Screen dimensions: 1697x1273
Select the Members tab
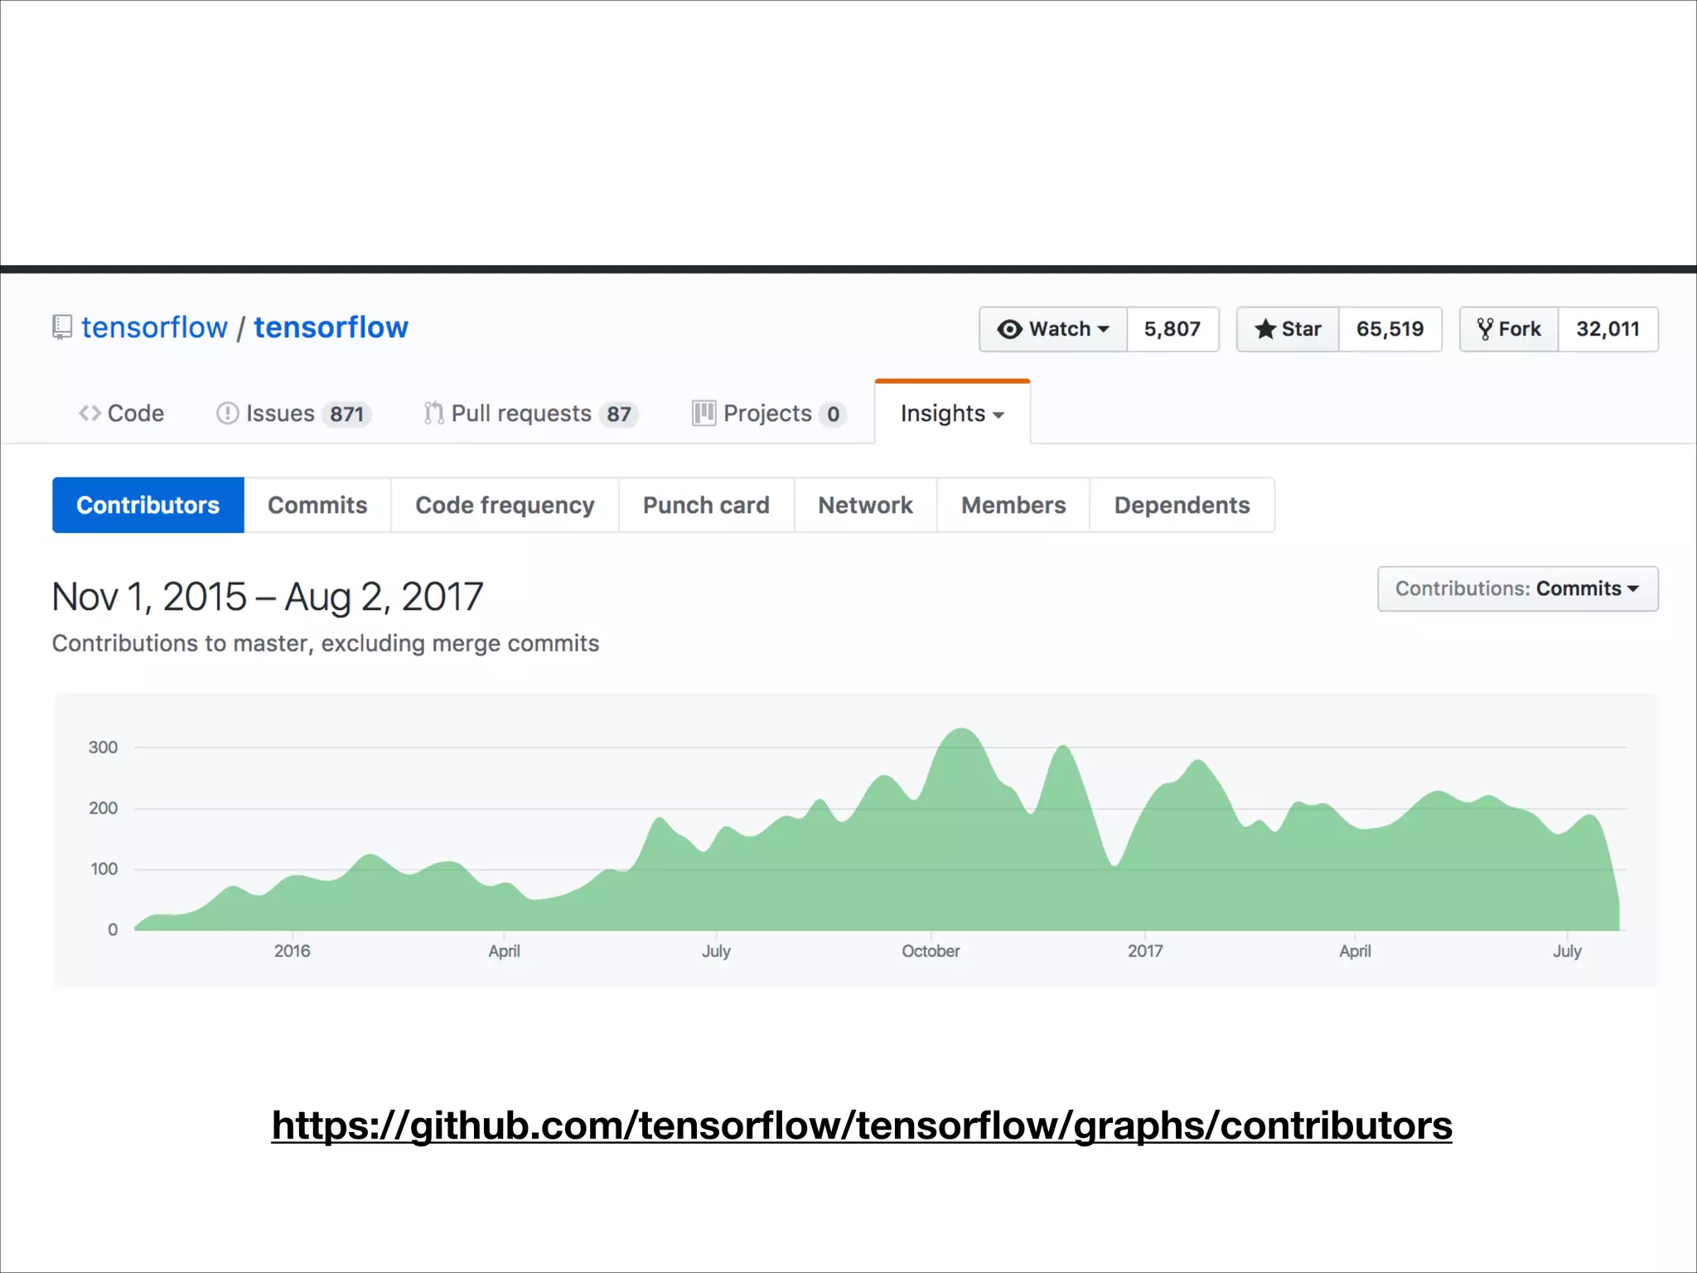click(1013, 505)
